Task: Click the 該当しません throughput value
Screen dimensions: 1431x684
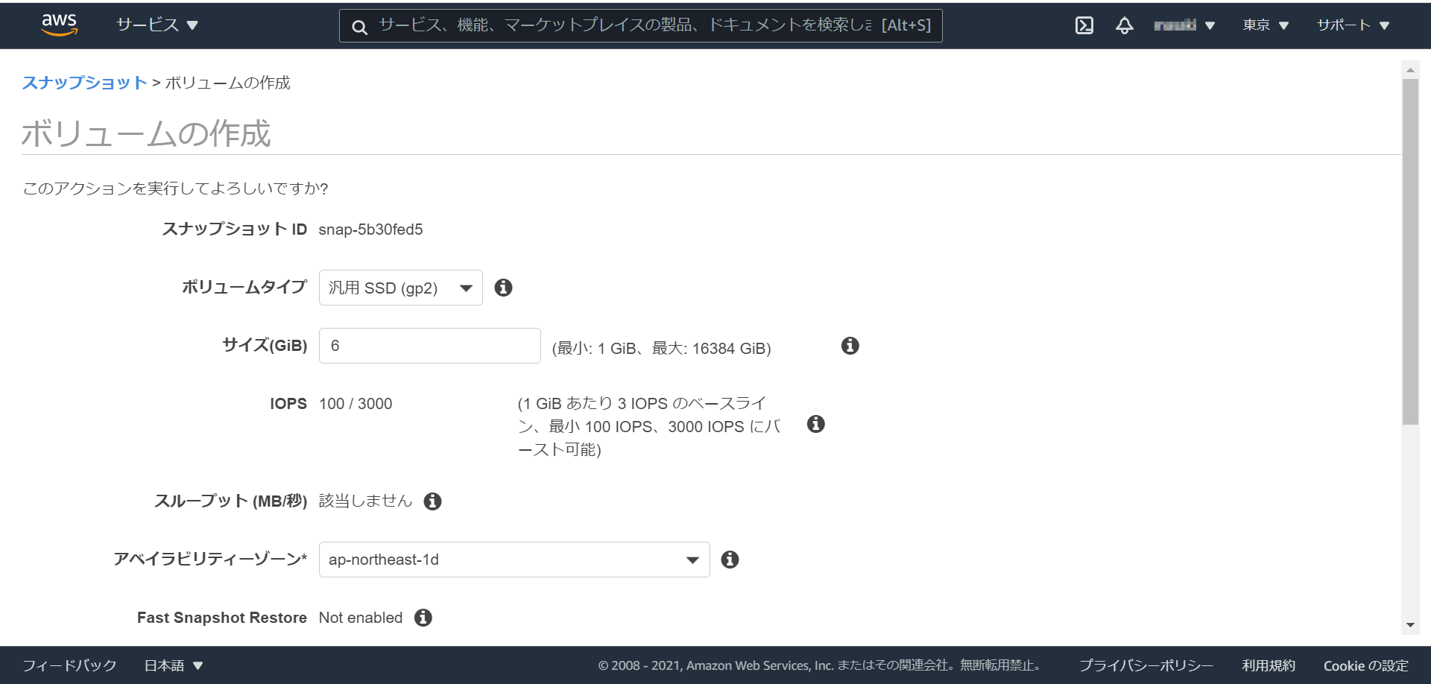Action: [365, 501]
